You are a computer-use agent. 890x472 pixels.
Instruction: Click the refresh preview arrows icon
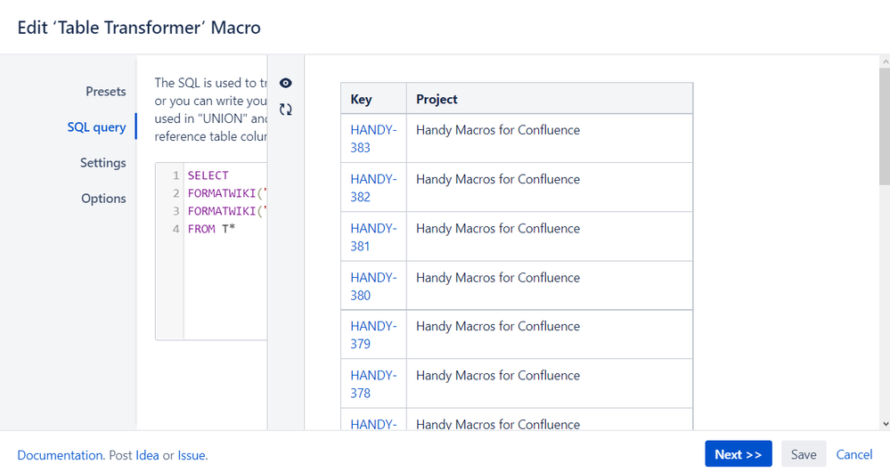click(285, 110)
